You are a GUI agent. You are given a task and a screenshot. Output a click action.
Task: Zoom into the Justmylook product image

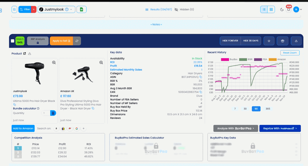(54, 63)
